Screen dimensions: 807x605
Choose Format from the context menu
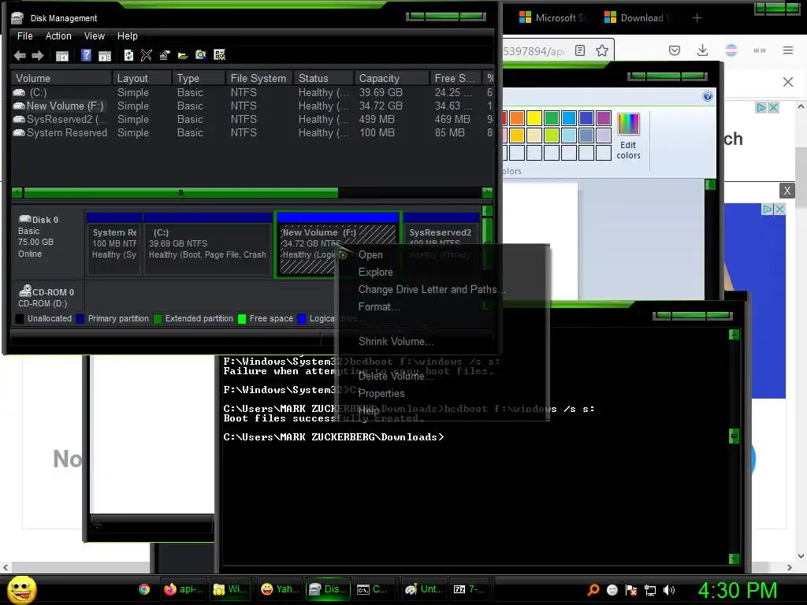pyautogui.click(x=379, y=307)
